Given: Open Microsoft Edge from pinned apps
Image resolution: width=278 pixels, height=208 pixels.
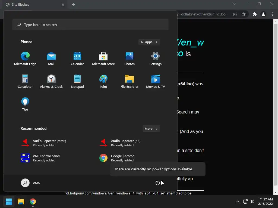Looking at the screenshot, I should pyautogui.click(x=25, y=59).
